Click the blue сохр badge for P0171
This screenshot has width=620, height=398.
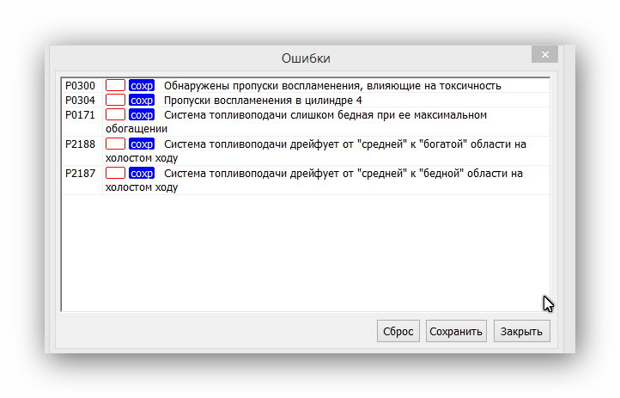click(142, 114)
